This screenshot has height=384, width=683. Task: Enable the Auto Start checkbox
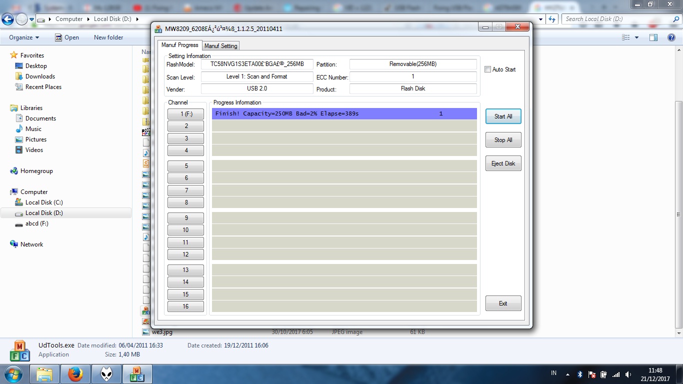(487, 69)
